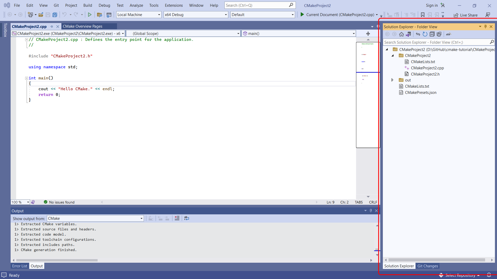Click the Toggle Bookmark icon in toolbar
This screenshot has width=497, height=279.
coord(422,15)
